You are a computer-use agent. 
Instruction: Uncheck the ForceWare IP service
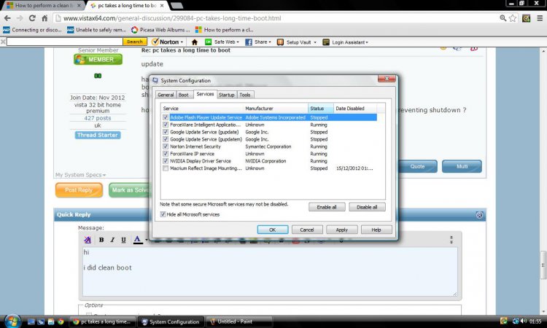[x=166, y=154]
